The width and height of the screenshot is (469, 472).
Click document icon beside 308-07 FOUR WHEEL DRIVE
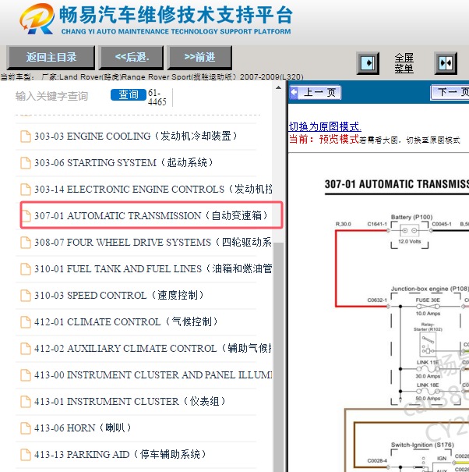(26, 243)
